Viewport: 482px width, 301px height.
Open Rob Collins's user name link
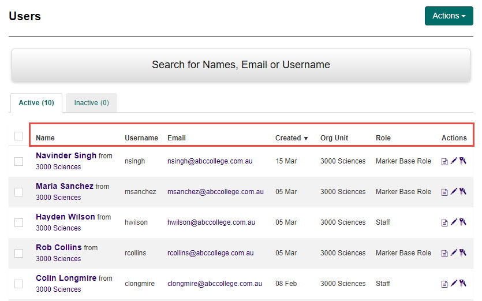pyautogui.click(x=59, y=247)
